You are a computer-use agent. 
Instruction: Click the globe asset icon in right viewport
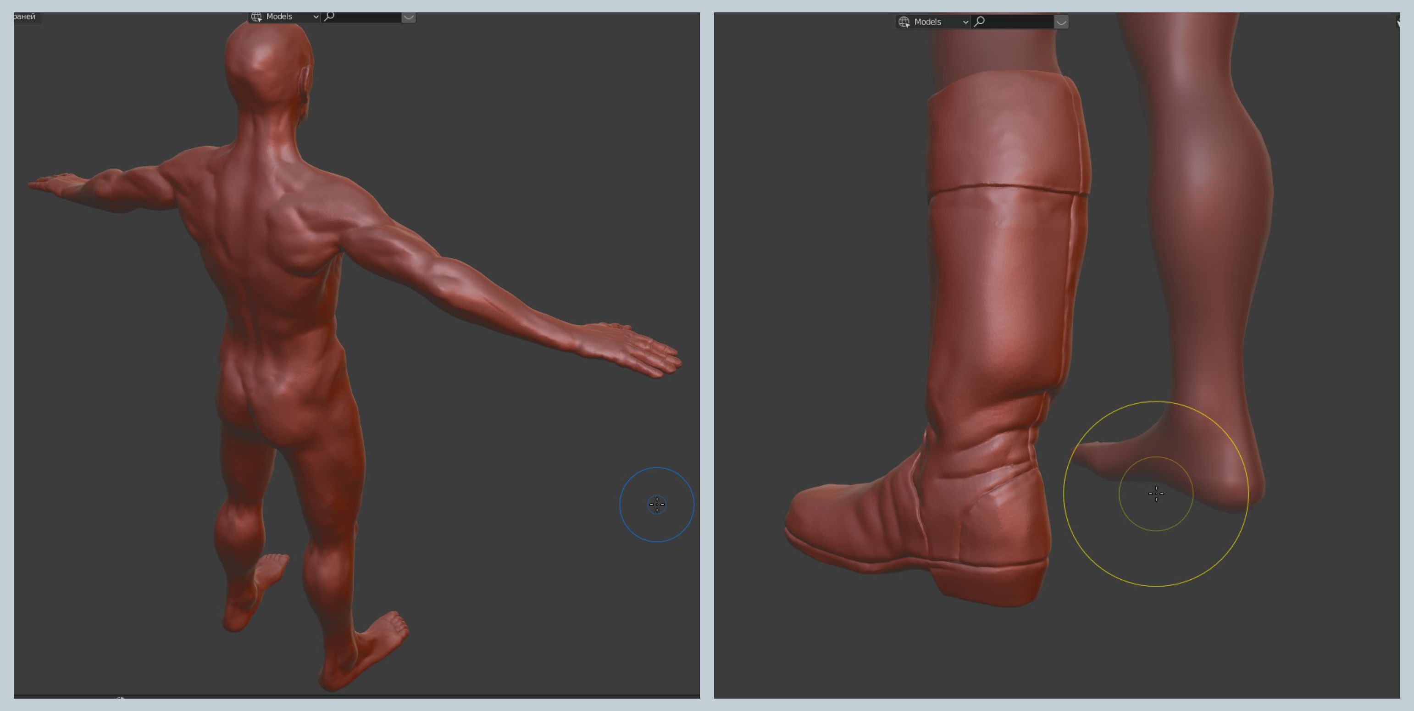click(x=904, y=22)
